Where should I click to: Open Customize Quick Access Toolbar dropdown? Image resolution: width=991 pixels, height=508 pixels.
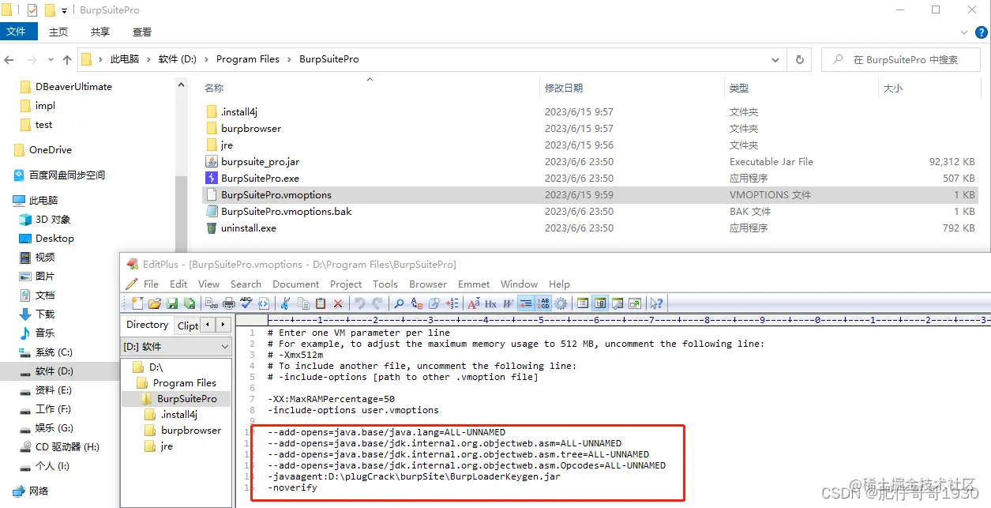click(64, 11)
